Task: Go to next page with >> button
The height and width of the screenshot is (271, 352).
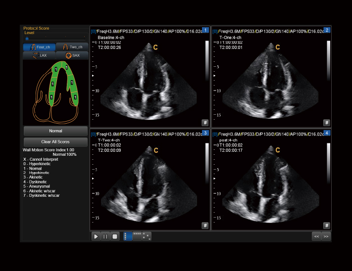Action: pos(326,236)
